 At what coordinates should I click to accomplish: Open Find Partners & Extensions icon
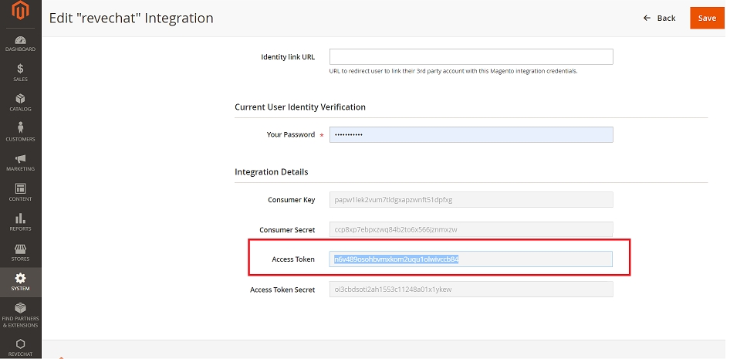(x=20, y=308)
